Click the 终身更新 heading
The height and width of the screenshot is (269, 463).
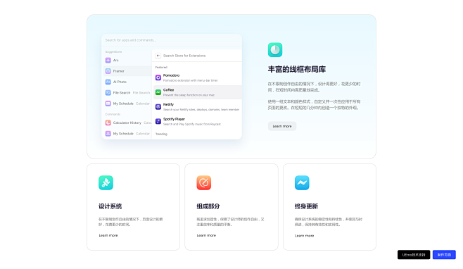(x=306, y=206)
